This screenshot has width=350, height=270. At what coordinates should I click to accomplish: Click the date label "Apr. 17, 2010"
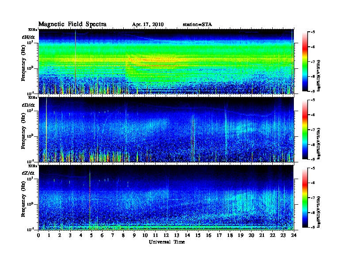[x=148, y=25]
